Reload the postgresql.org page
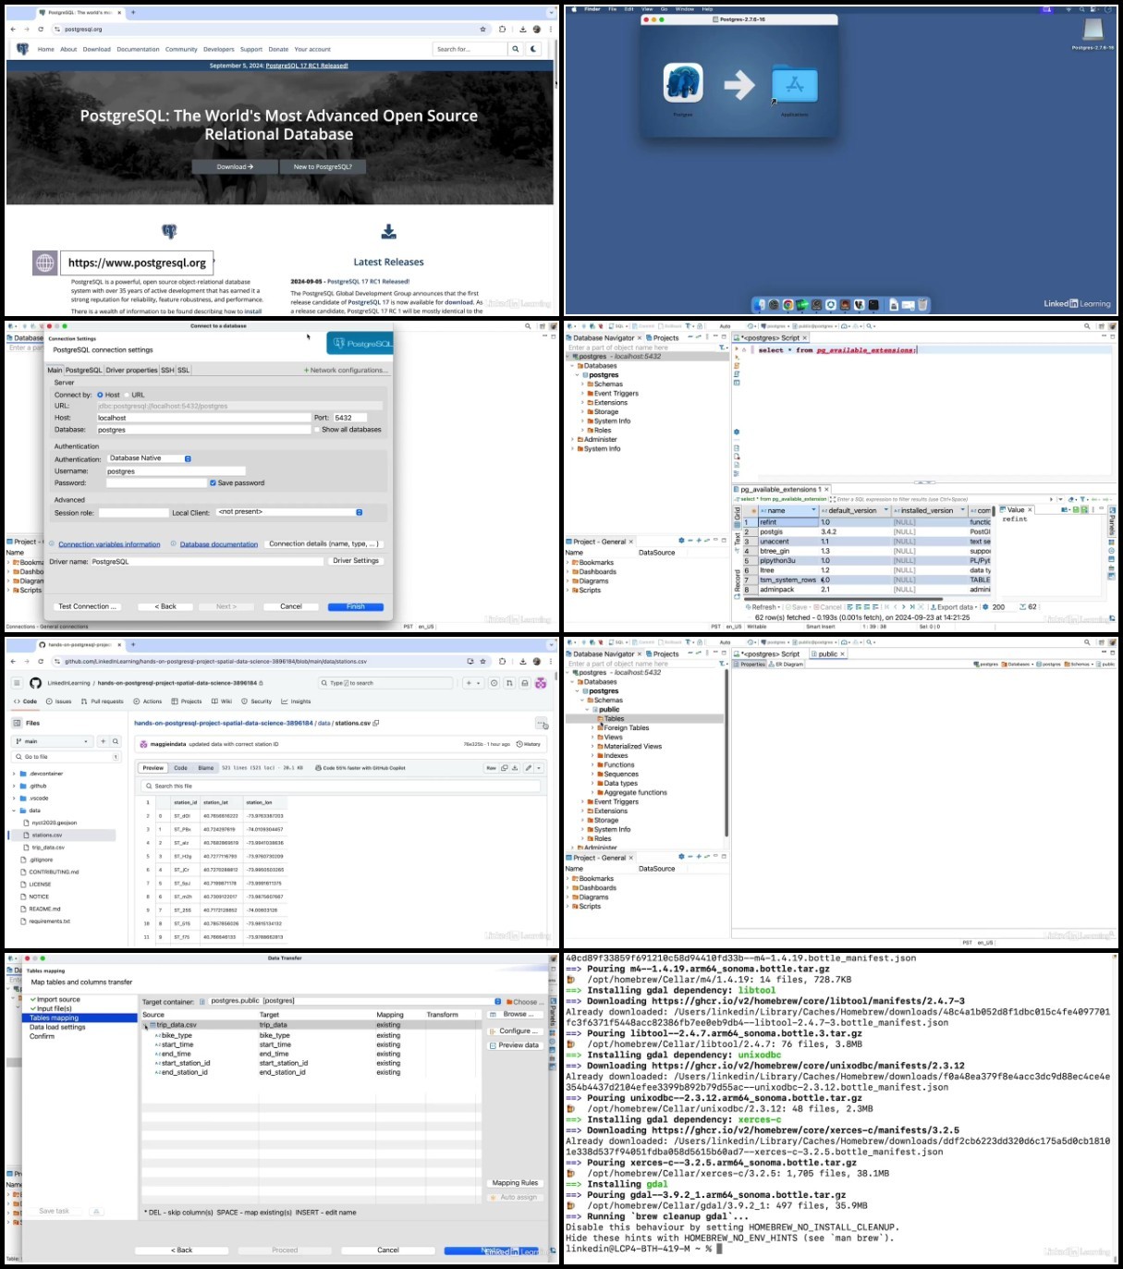 point(41,29)
